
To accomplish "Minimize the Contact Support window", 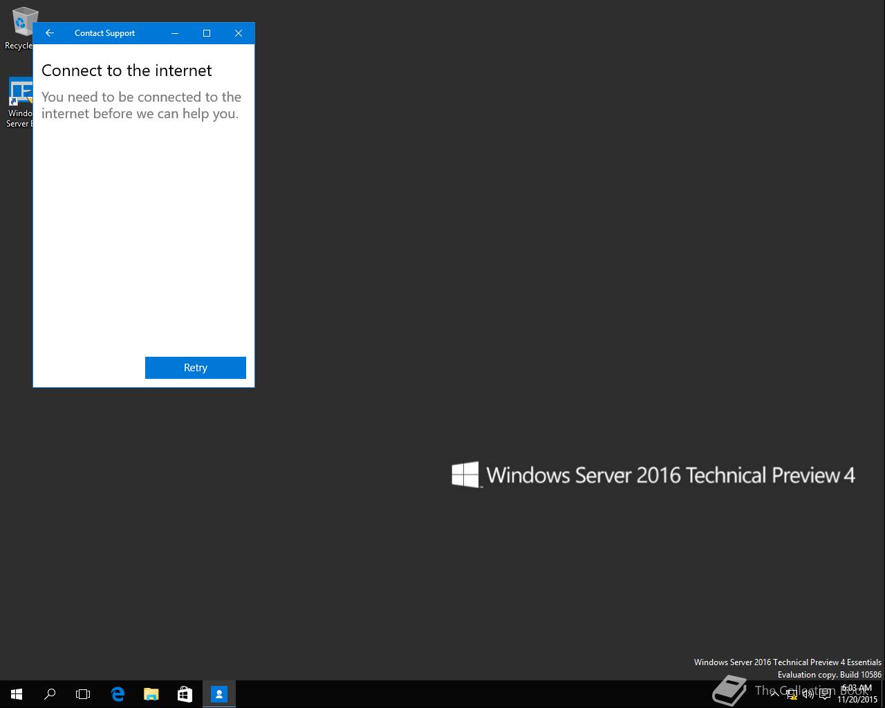I will 175,33.
